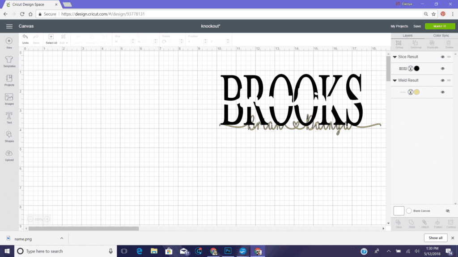Image resolution: width=458 pixels, height=257 pixels.
Task: Collapse the Weld Result group
Action: click(x=394, y=80)
